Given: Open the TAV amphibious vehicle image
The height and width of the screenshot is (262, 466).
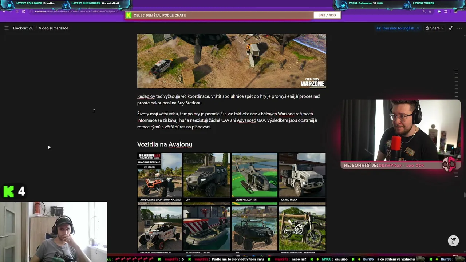Looking at the screenshot, I should pos(254,229).
